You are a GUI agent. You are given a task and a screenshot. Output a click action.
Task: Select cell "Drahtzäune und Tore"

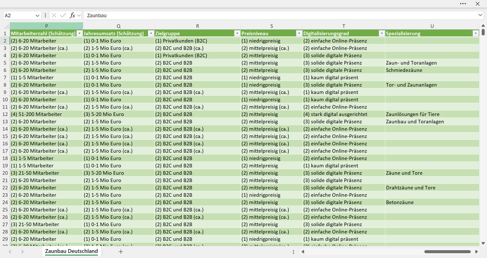432,188
